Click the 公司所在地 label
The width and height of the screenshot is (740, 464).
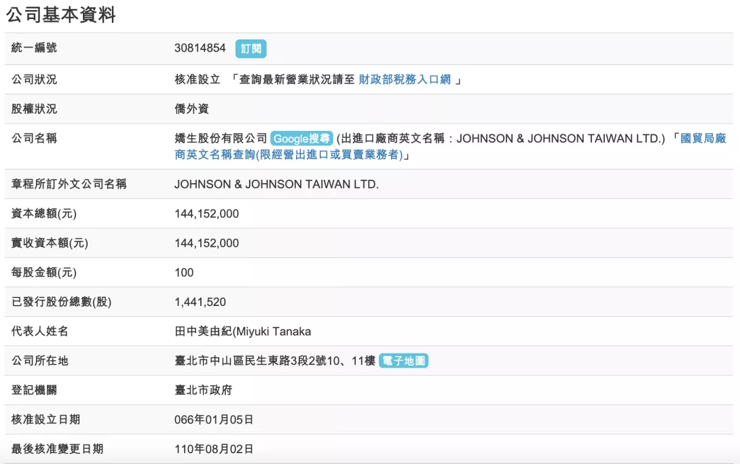click(39, 361)
